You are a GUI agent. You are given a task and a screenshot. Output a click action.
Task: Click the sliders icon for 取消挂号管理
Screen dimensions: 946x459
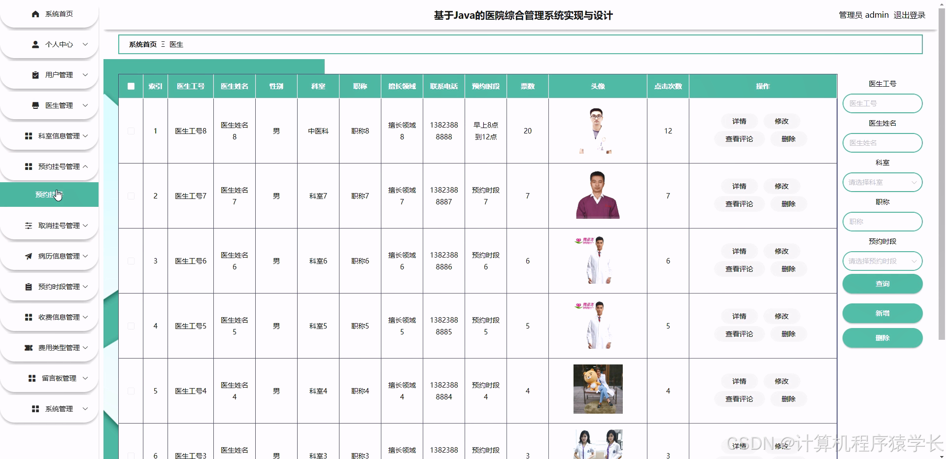(29, 226)
